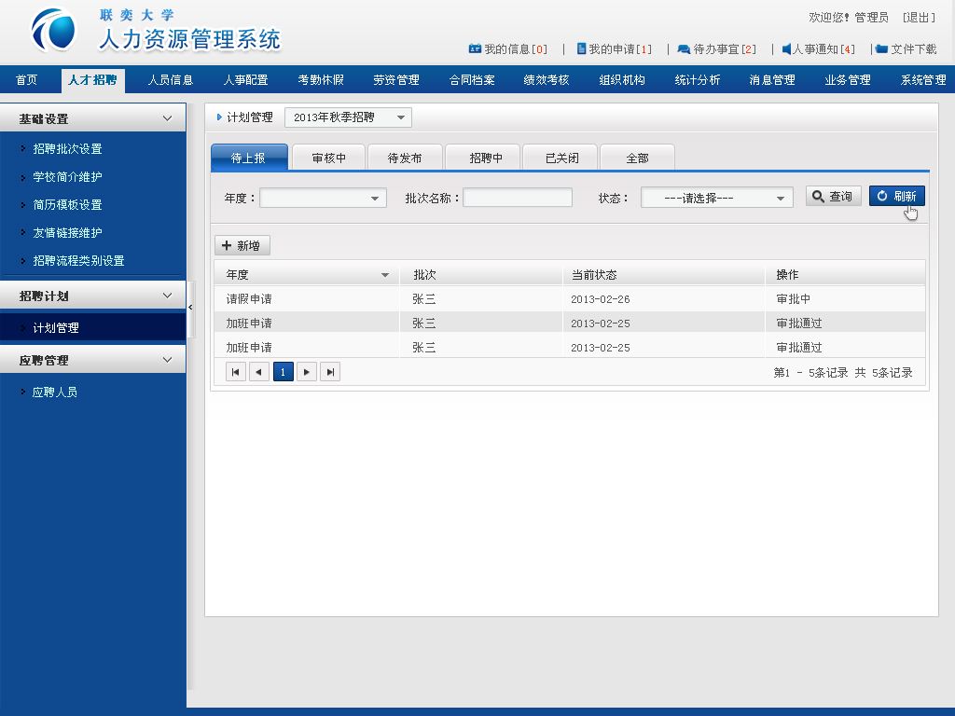
Task: Open 人才招聘 main menu item
Action: click(x=93, y=80)
